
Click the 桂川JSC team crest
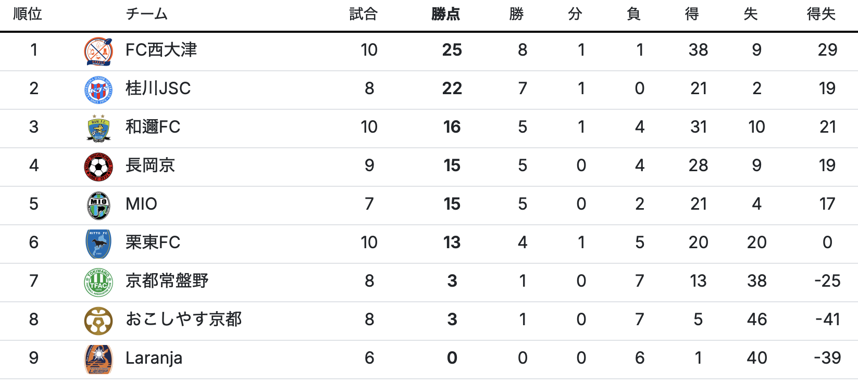tap(98, 89)
